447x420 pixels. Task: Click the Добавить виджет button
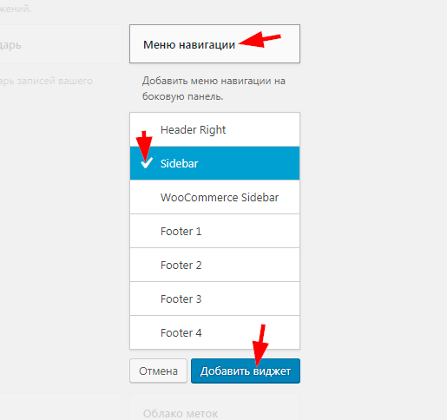(246, 371)
